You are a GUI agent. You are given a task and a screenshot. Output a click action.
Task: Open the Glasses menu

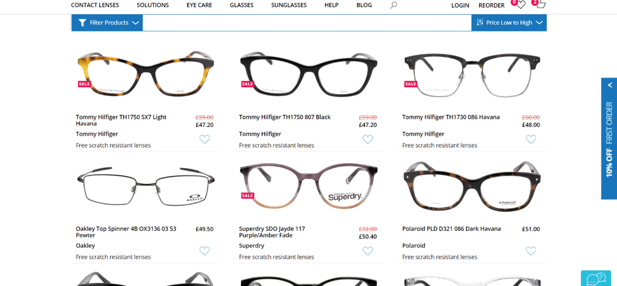242,5
